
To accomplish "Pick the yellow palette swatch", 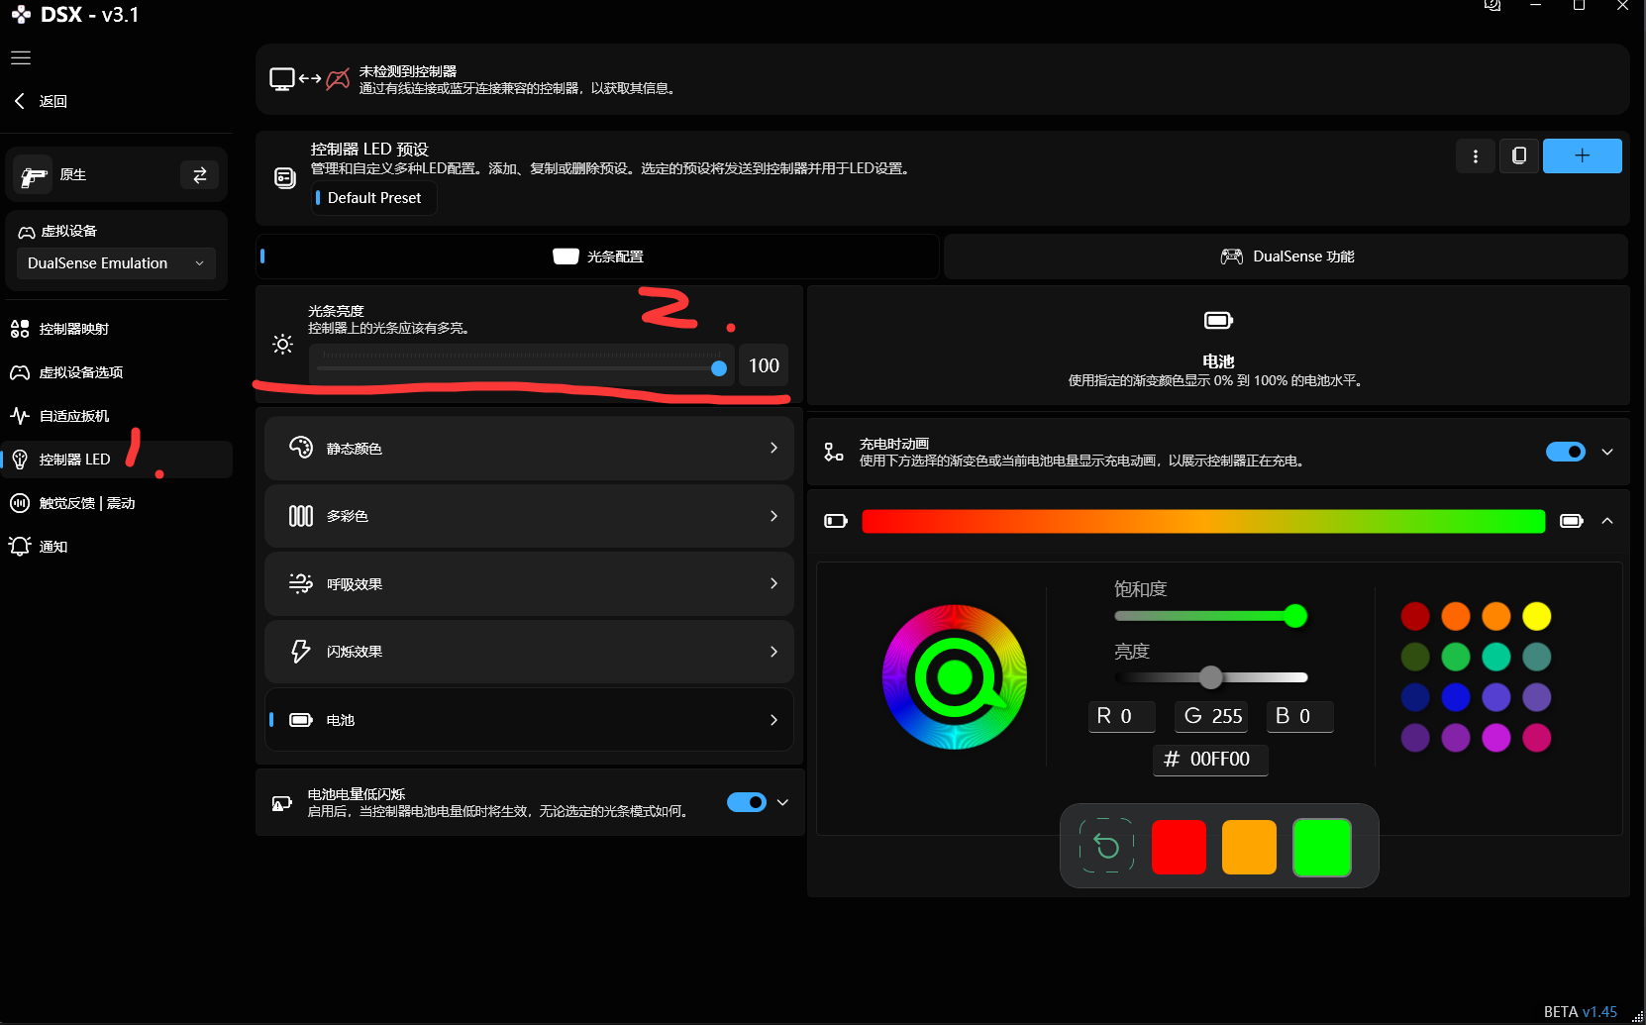I will [1537, 616].
